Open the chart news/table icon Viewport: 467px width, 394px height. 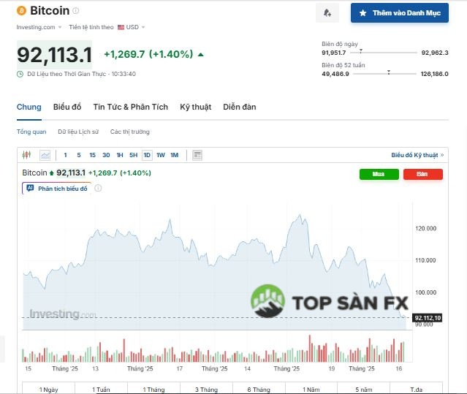(x=197, y=155)
